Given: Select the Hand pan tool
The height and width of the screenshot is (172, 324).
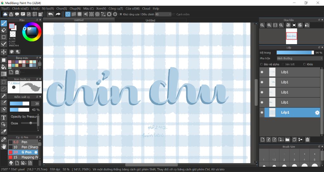Looking at the screenshot, I should 3,146.
